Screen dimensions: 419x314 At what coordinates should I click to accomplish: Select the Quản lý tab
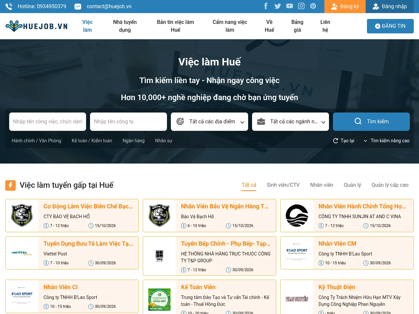coord(352,185)
